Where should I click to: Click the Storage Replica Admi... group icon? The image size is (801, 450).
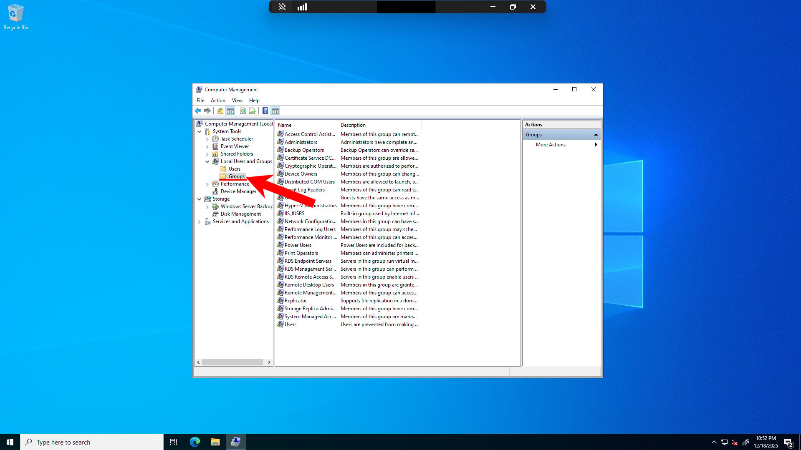tap(280, 309)
